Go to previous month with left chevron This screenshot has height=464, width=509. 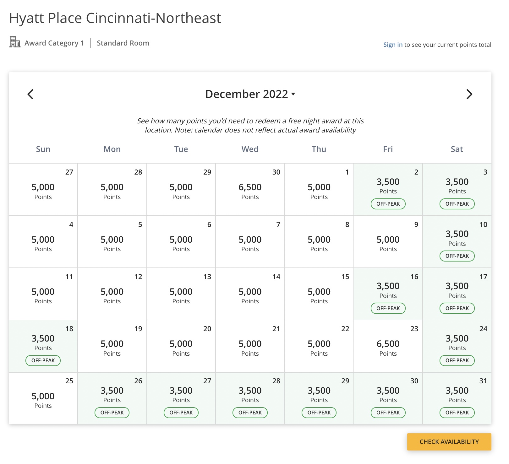(30, 94)
